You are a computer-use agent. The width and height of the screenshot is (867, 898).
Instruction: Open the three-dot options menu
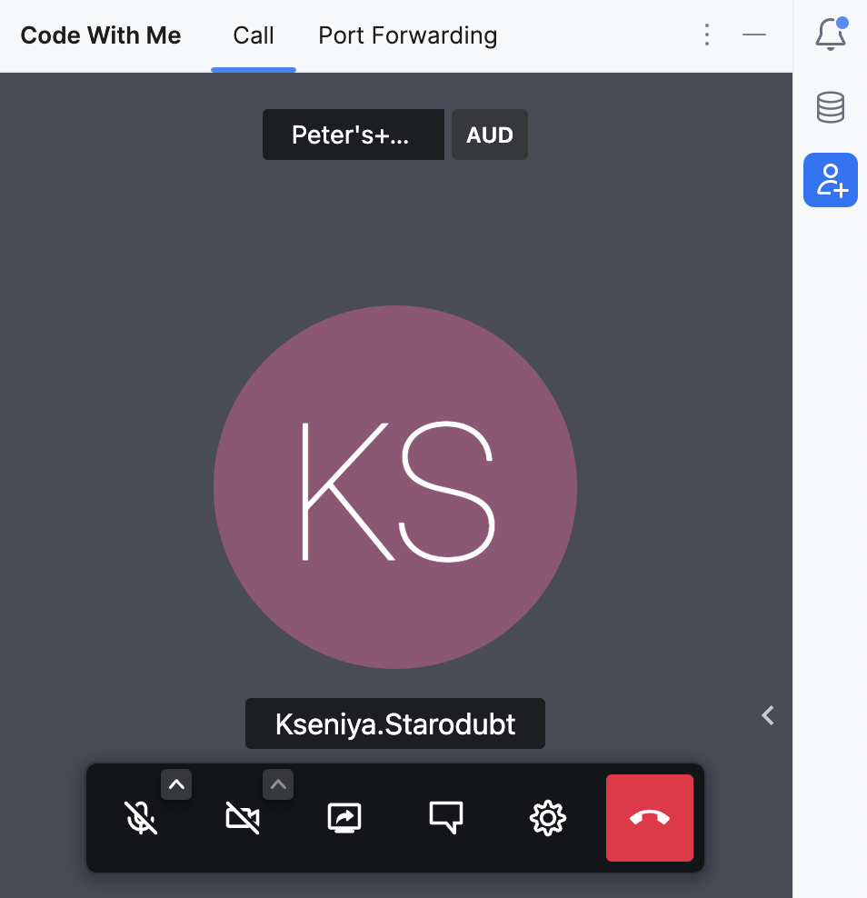(707, 35)
